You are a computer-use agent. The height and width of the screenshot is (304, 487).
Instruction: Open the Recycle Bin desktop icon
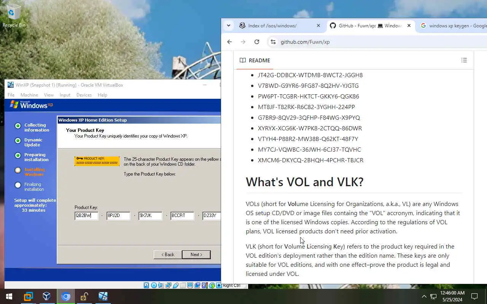click(x=14, y=15)
